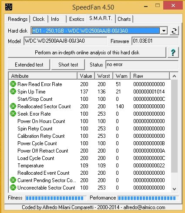This screenshot has width=185, height=213.
Task: Click the SpeedFan app icon in title bar
Action: [x=9, y=7]
